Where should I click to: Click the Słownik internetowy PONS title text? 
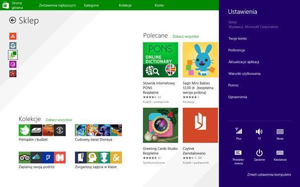[159, 86]
